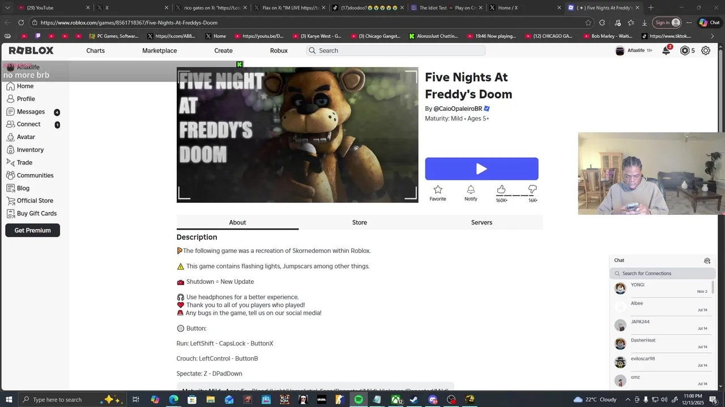Open chat with JAPA244
Viewport: 725px width, 407px height.
(662, 325)
